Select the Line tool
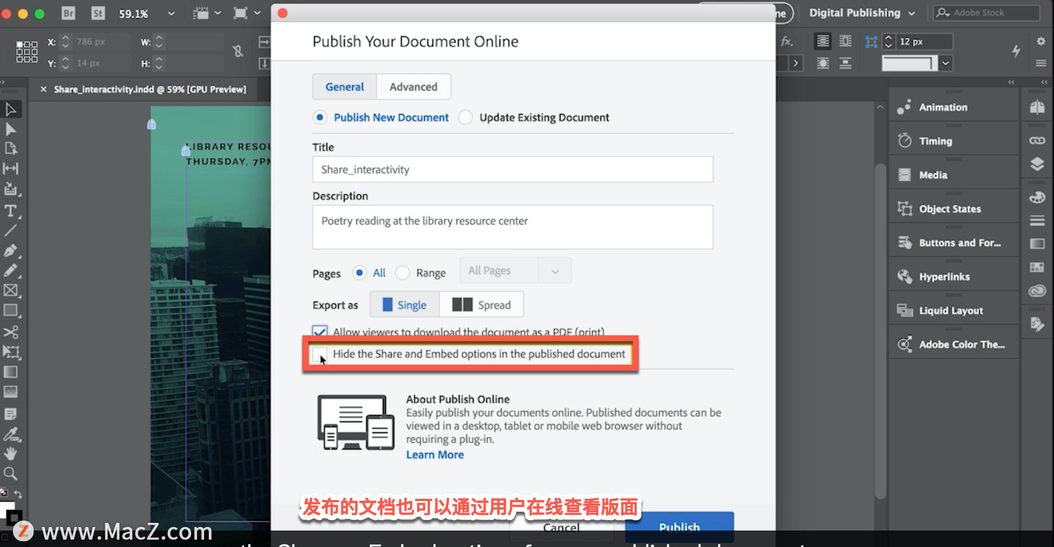 (11, 231)
